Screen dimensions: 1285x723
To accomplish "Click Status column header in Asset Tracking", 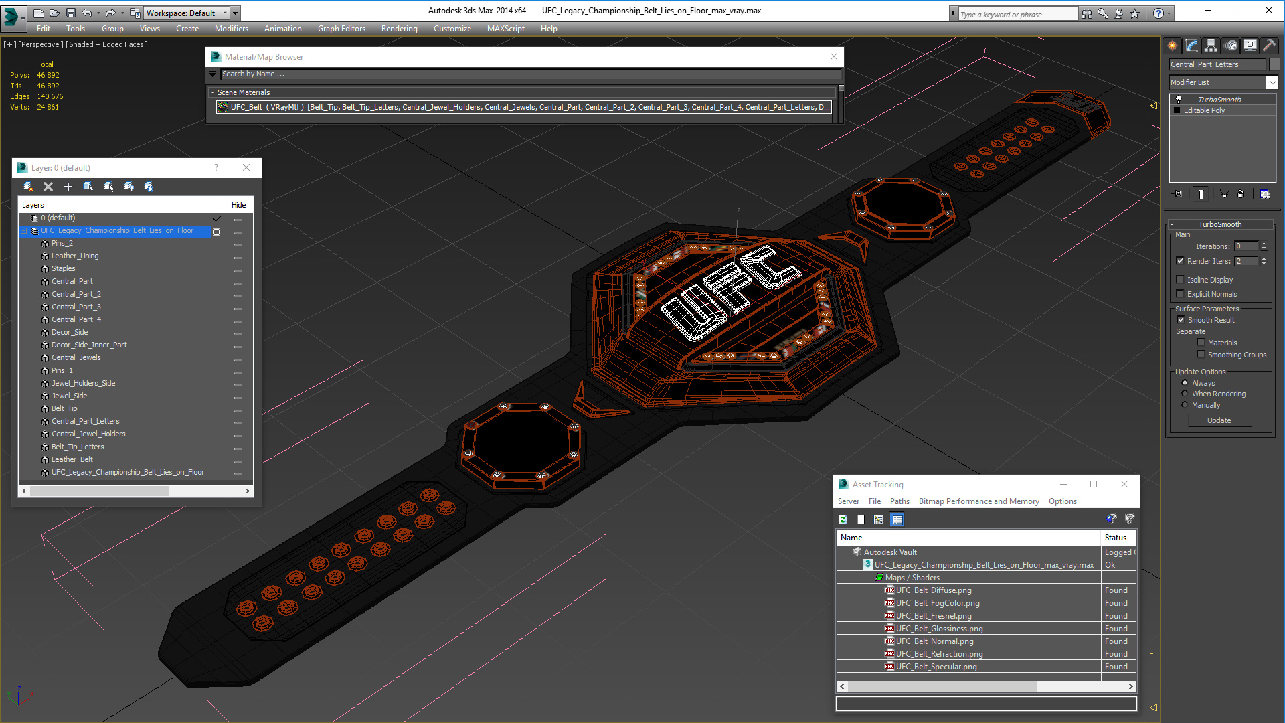I will (1118, 538).
